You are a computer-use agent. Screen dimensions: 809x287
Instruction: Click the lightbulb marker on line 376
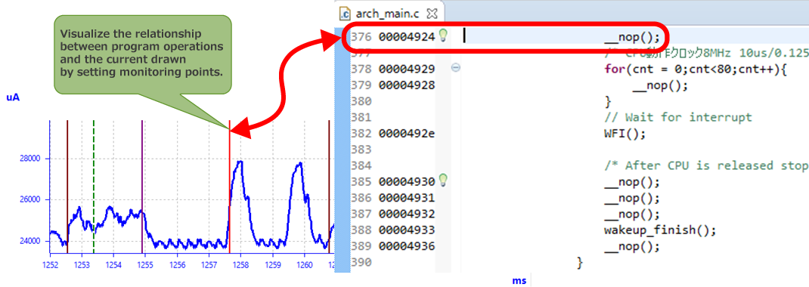click(442, 35)
